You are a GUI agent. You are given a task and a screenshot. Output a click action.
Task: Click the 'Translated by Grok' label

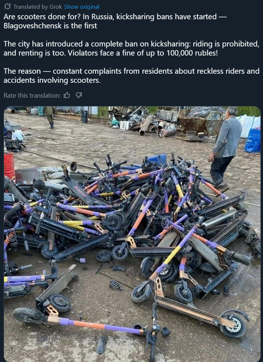click(x=38, y=7)
